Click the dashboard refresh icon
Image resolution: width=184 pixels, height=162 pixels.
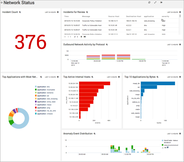pyautogui.click(x=149, y=2)
